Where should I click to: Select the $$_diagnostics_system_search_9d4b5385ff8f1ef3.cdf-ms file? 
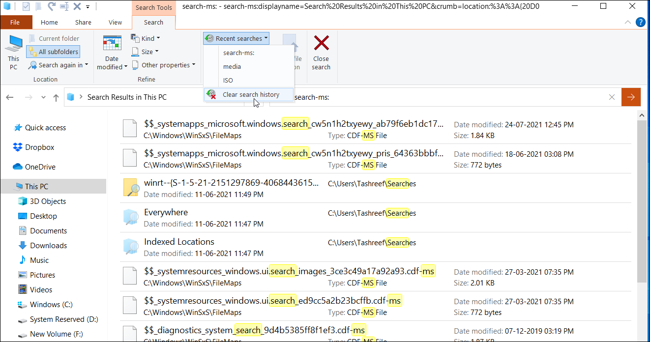376,332
